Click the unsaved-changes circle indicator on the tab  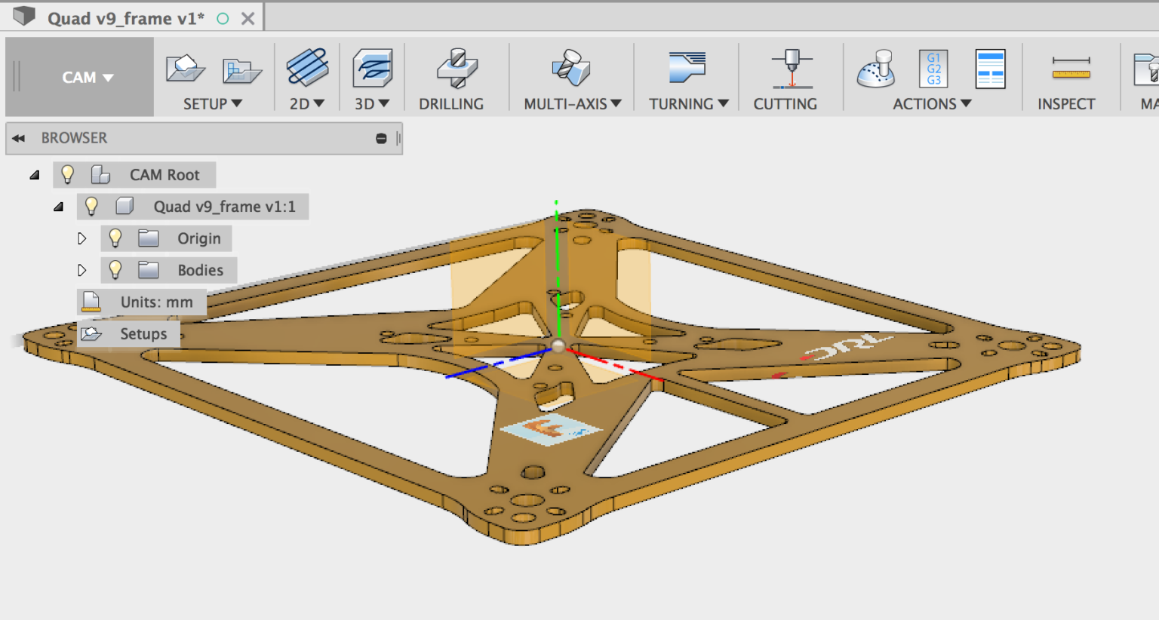[223, 19]
